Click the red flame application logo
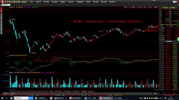The height and width of the screenshot is (100, 179). pyautogui.click(x=2, y=2)
